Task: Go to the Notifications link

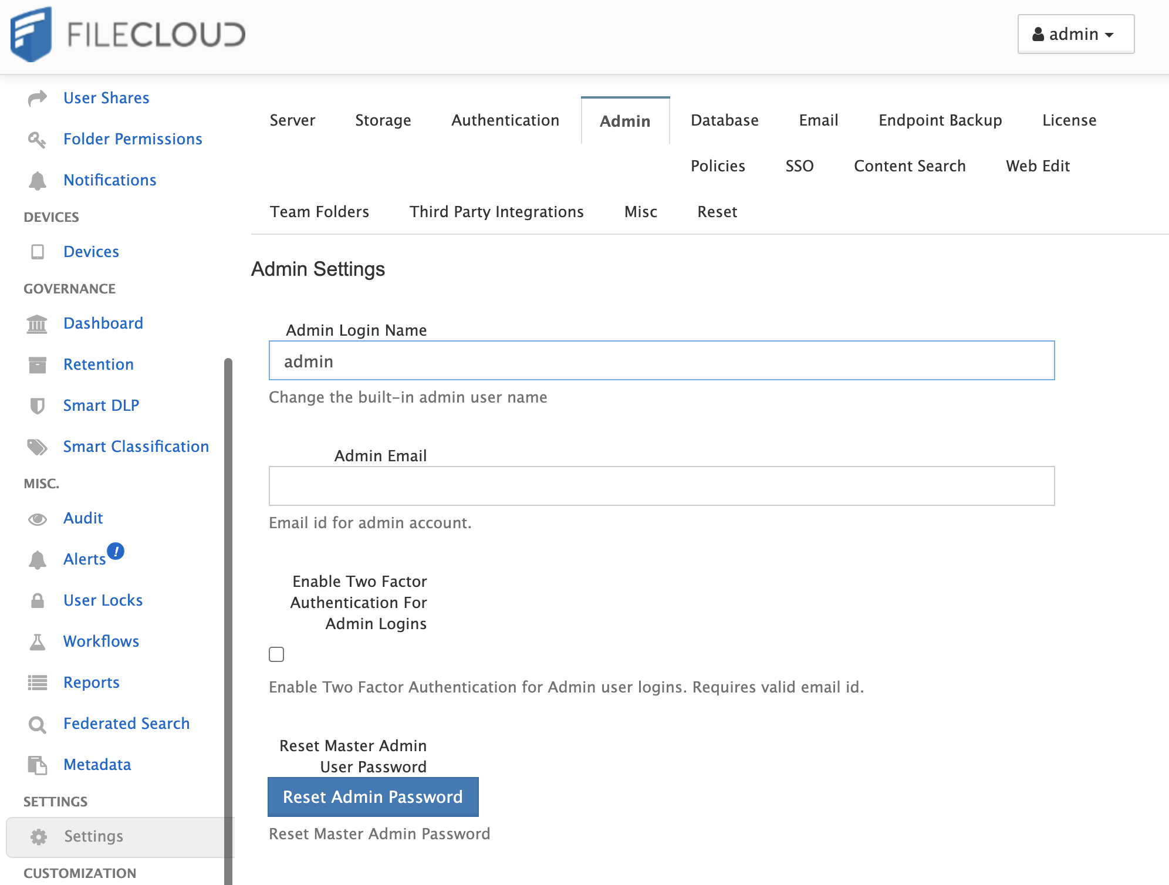Action: pos(110,180)
